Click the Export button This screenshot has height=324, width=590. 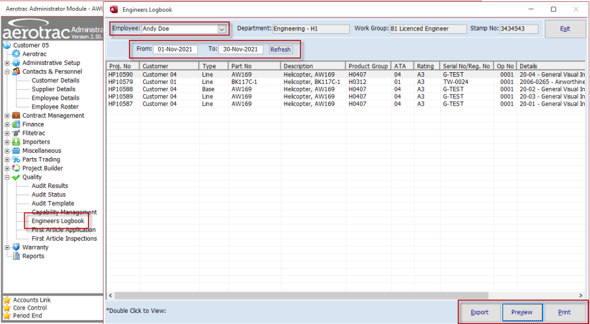coord(479,312)
